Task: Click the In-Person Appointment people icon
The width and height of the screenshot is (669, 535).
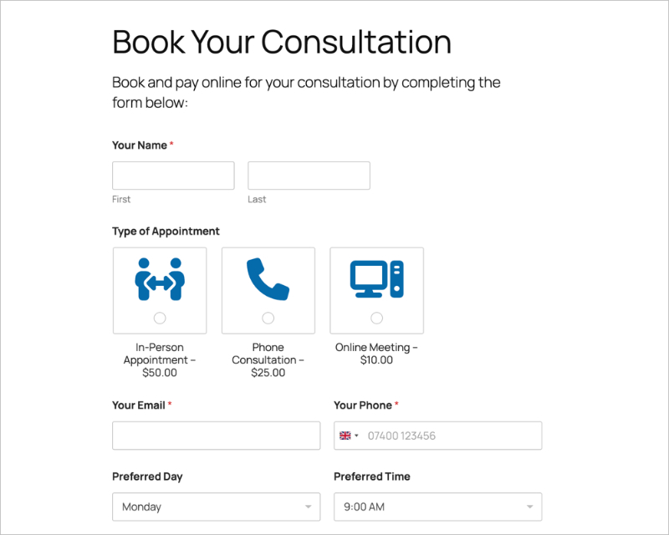Action: (x=159, y=278)
